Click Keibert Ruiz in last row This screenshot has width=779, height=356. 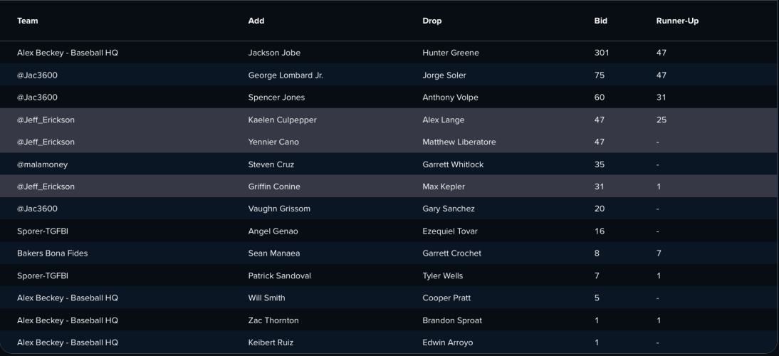click(271, 342)
